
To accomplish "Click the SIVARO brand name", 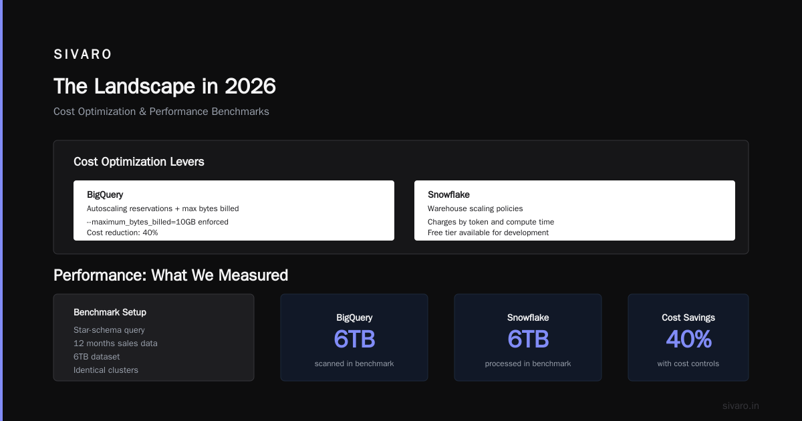I will [x=83, y=55].
